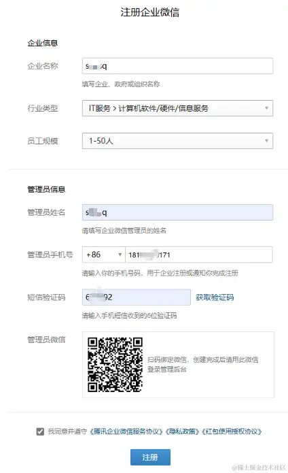Click the blue 注册 button
Screen dimensions: 288x473
point(151,457)
